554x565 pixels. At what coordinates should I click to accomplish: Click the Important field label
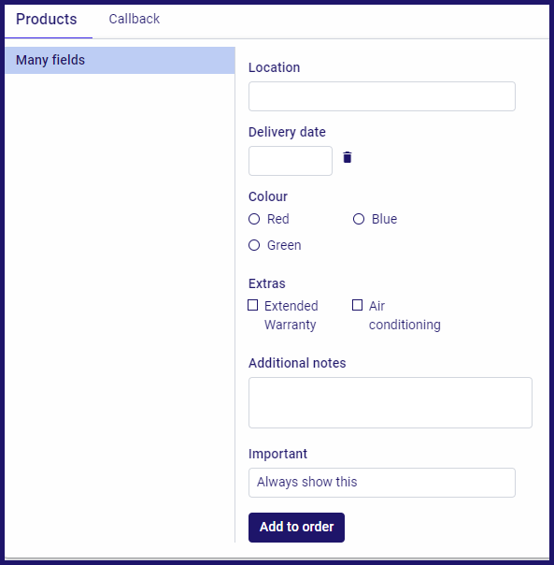pos(277,454)
